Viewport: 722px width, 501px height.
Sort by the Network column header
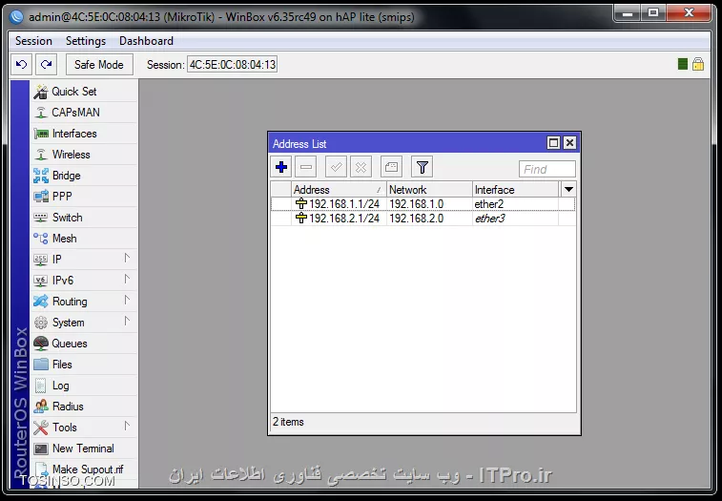tap(429, 190)
